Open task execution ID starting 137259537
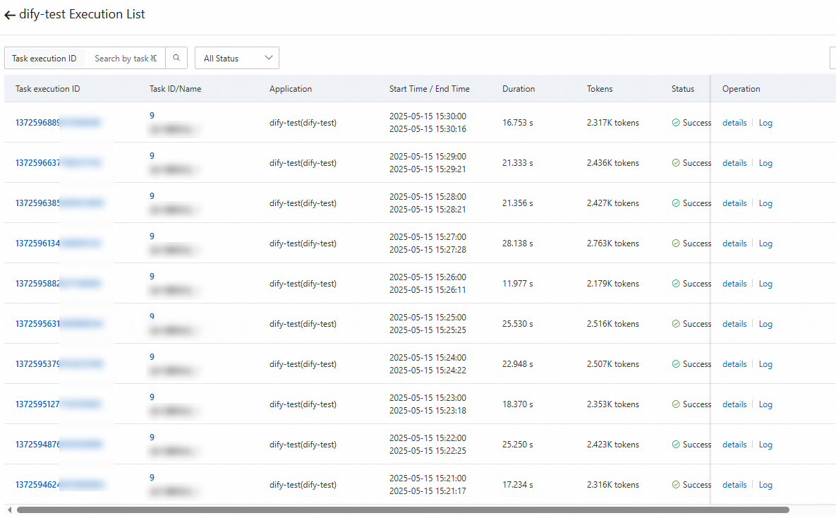The height and width of the screenshot is (518, 836). [x=59, y=364]
